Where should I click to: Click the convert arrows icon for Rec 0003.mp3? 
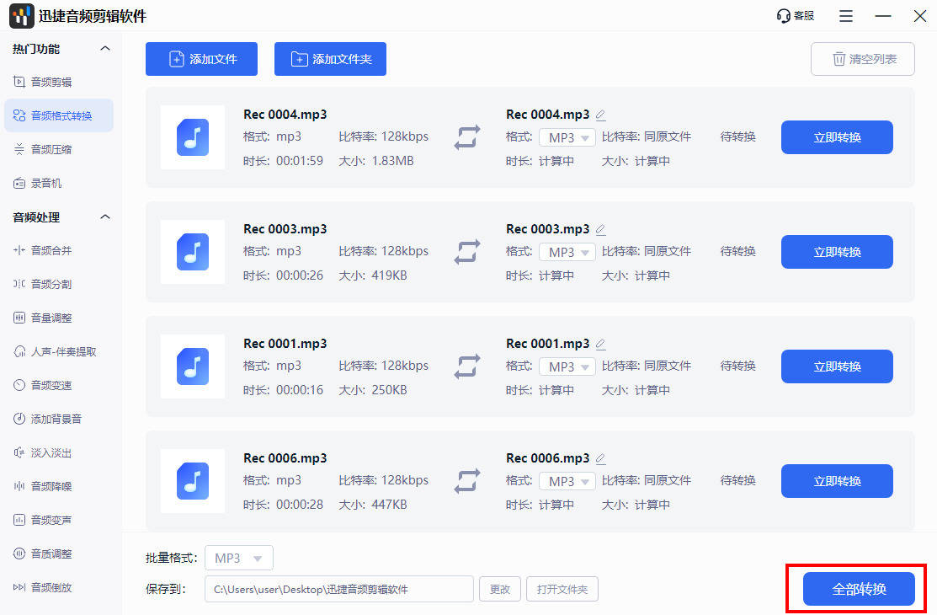click(x=466, y=252)
